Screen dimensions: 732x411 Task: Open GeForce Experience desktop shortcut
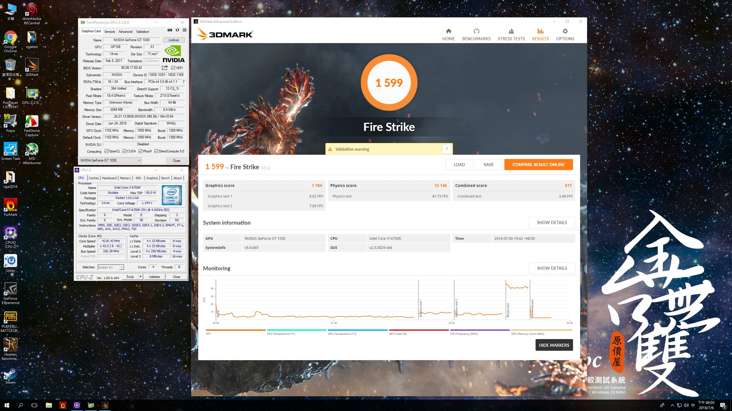click(x=11, y=293)
